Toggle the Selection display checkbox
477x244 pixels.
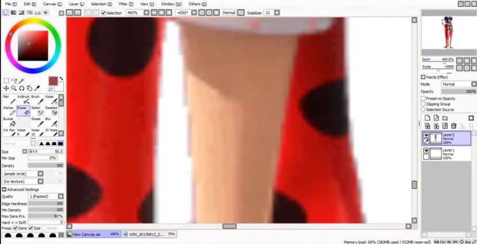[x=103, y=13]
